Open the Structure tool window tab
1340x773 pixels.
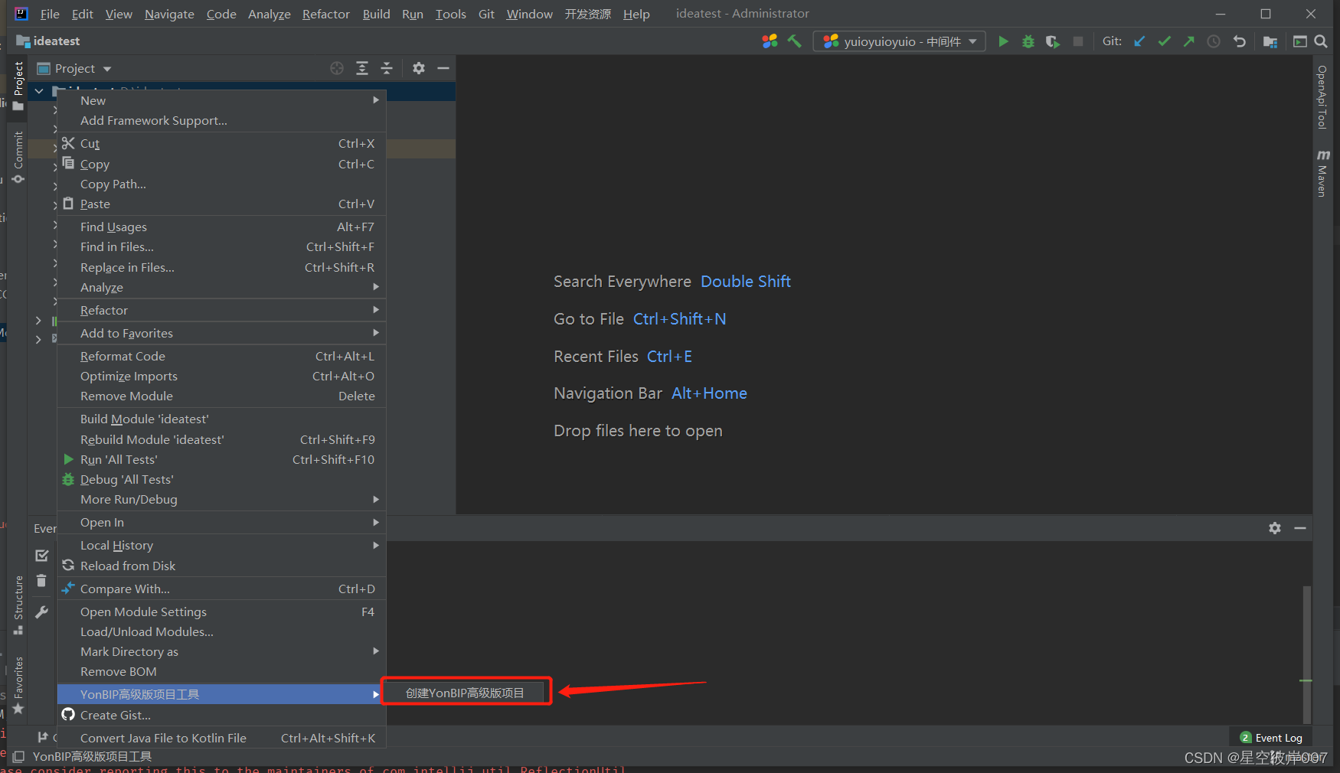tap(18, 605)
